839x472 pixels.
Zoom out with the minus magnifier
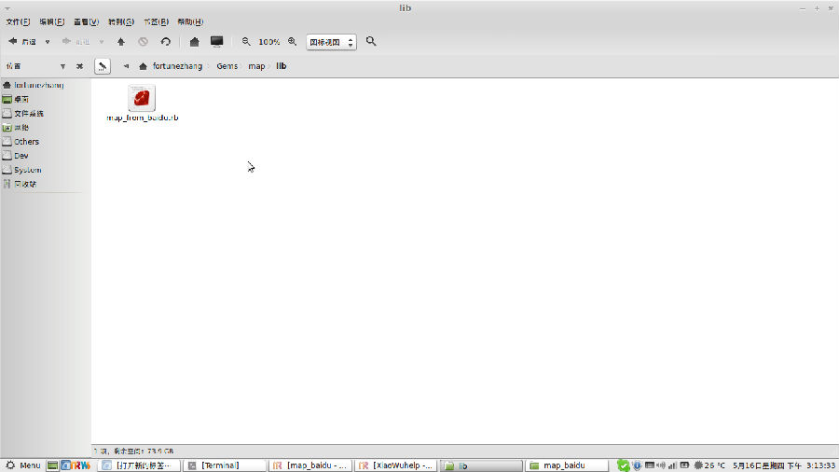pos(245,41)
